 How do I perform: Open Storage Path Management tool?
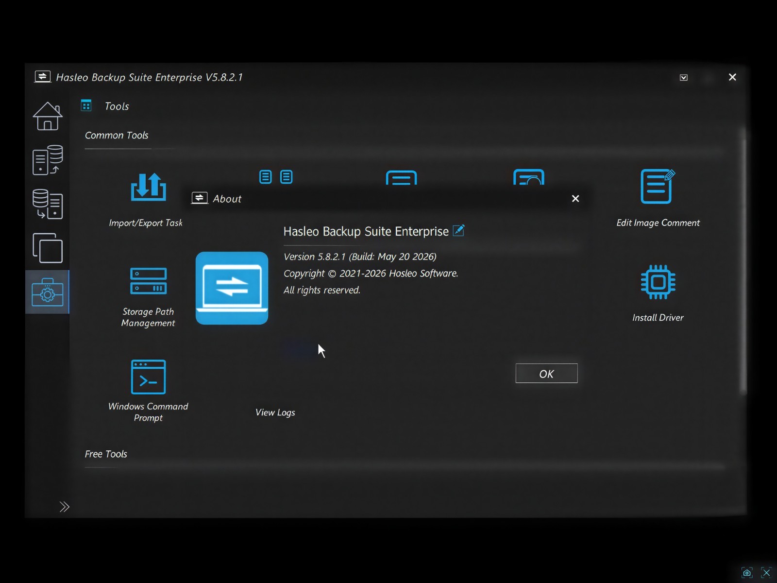148,281
